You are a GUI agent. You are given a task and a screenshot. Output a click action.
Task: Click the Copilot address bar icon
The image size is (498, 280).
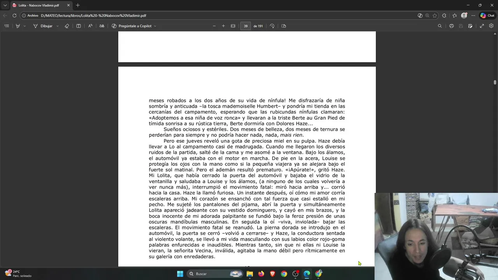click(420, 16)
